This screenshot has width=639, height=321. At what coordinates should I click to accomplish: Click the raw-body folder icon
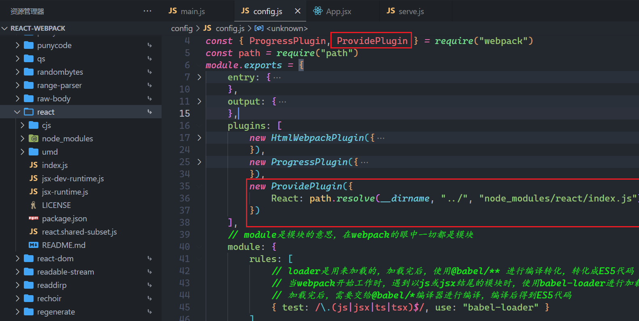pyautogui.click(x=29, y=99)
